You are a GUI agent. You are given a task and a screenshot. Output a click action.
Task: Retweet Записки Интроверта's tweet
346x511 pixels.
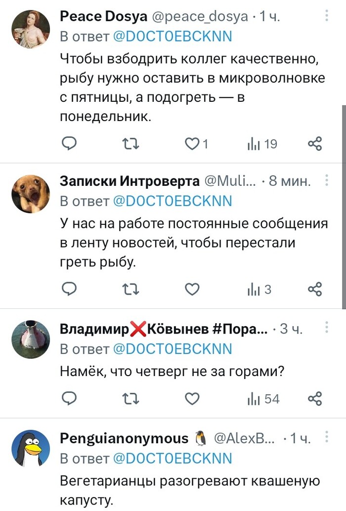[x=131, y=289]
